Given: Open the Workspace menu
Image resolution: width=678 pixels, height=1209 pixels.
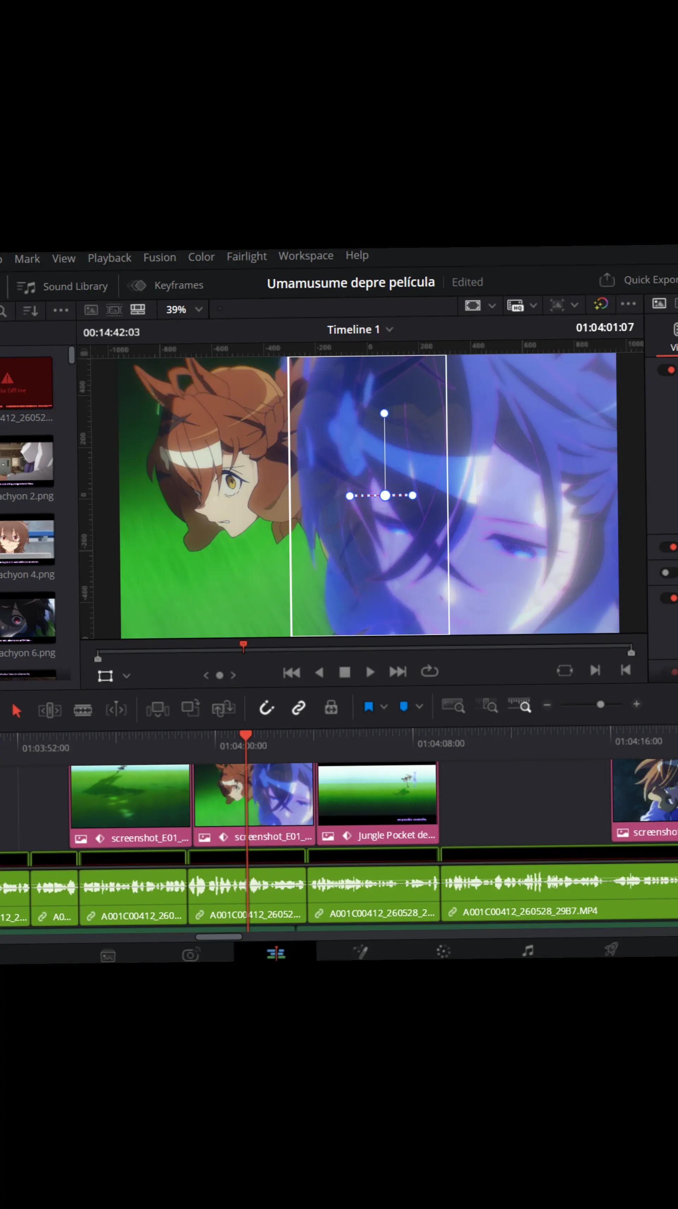Looking at the screenshot, I should 306,256.
